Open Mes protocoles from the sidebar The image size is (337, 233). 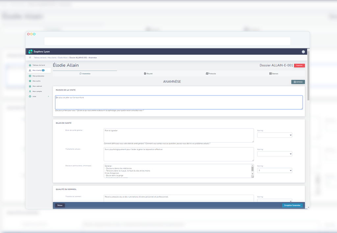38,76
